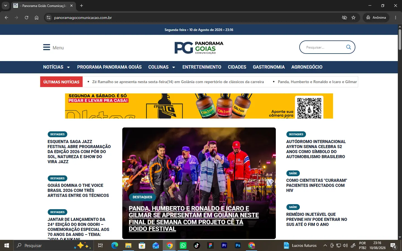Open the Oktos yellow banner advertisement
Image resolution: width=402 pixels, height=251 pixels.
click(199, 106)
